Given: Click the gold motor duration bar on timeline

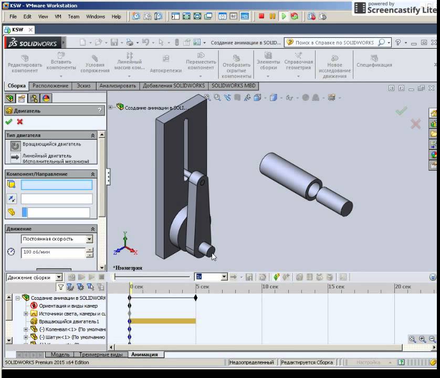Looking at the screenshot, I should click(x=163, y=321).
